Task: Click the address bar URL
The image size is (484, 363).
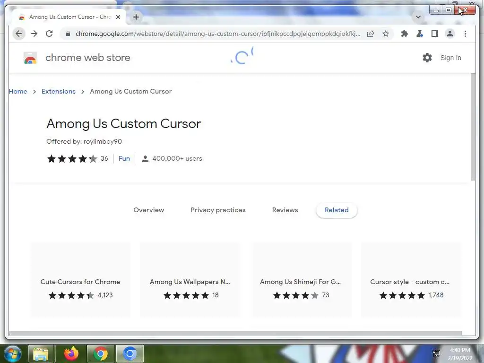Action: tap(217, 34)
